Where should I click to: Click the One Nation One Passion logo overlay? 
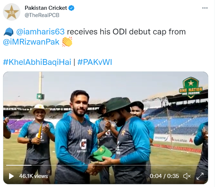[x=191, y=88]
